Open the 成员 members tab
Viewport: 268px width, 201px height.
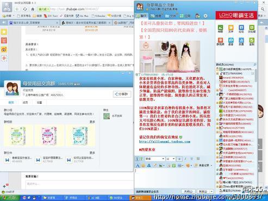[x=25, y=103]
